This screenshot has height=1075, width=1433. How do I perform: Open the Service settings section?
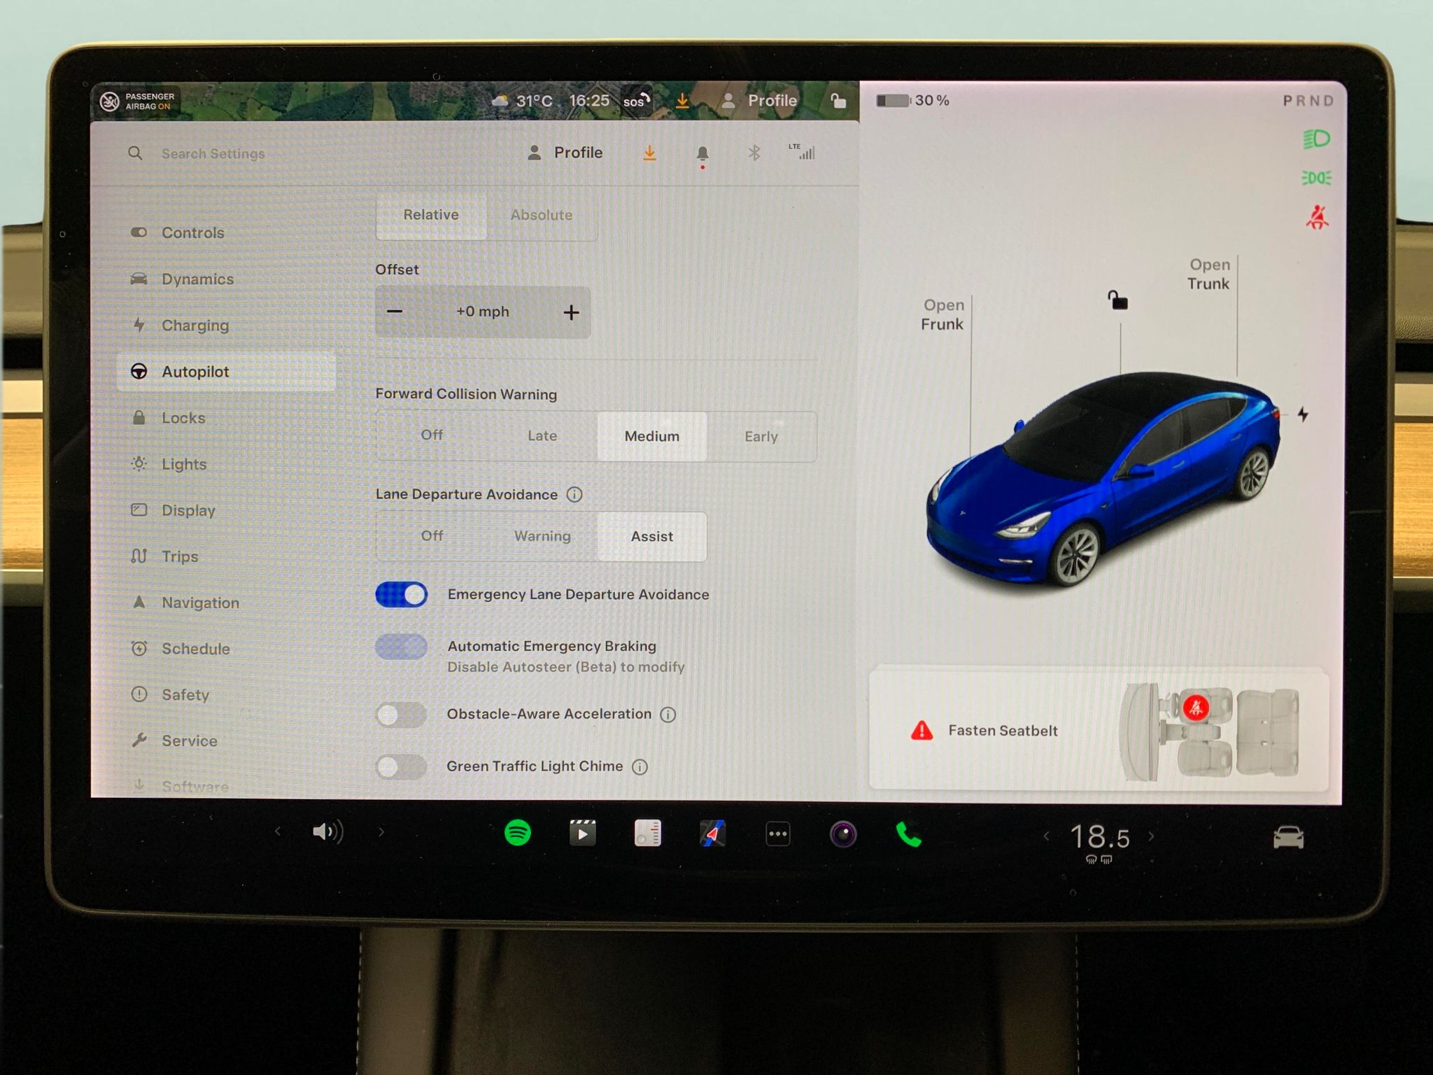(226, 740)
